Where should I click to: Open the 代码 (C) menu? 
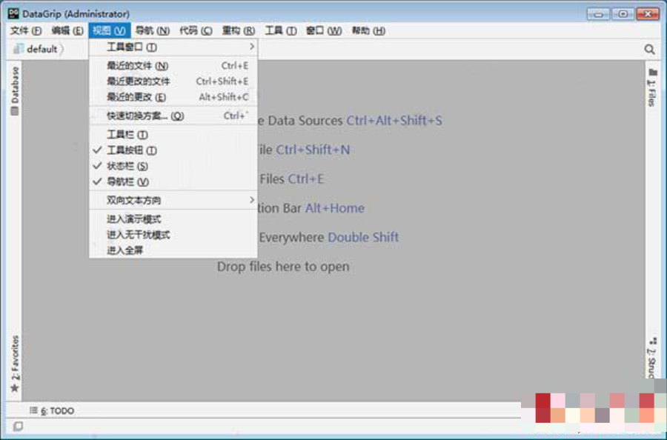coord(195,30)
